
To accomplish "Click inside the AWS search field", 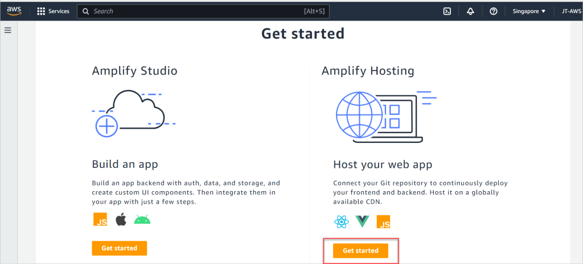I will (203, 11).
